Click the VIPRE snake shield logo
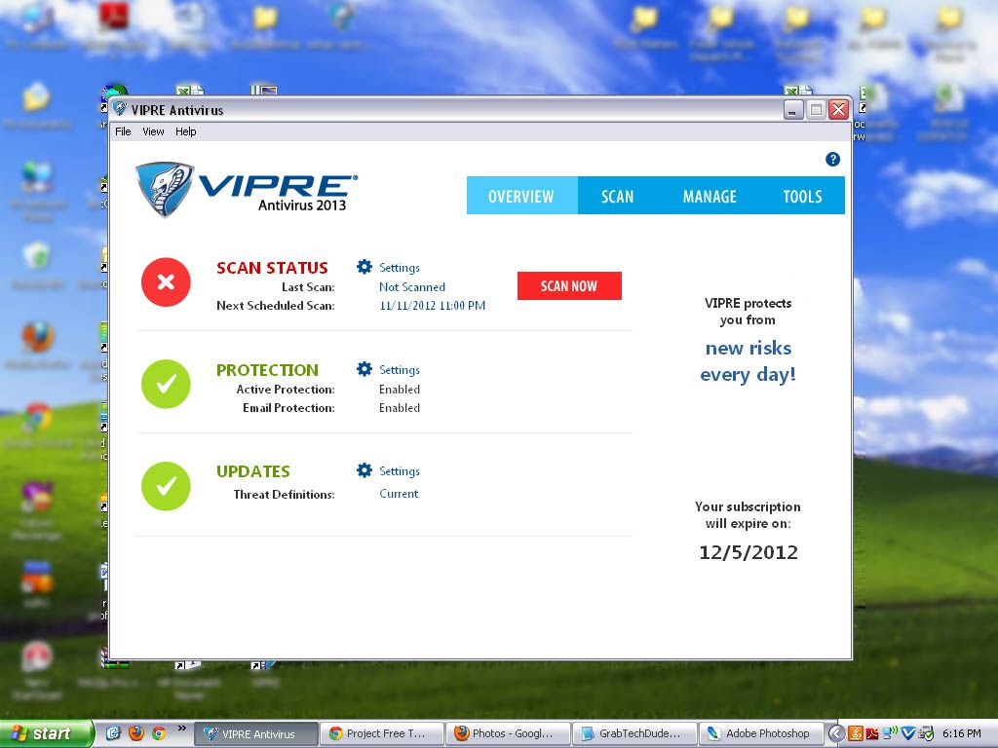Screen dimensions: 998x748 [164, 189]
